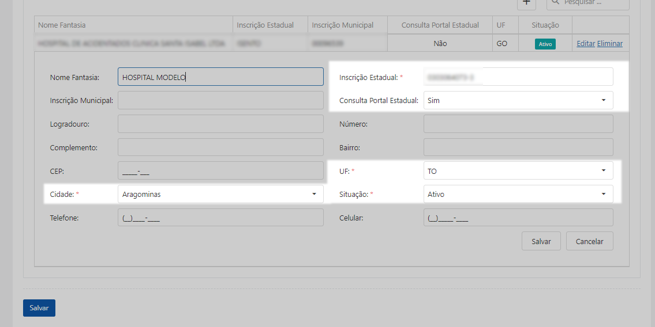Click the Logradouro input field
The height and width of the screenshot is (327, 655).
tap(220, 124)
